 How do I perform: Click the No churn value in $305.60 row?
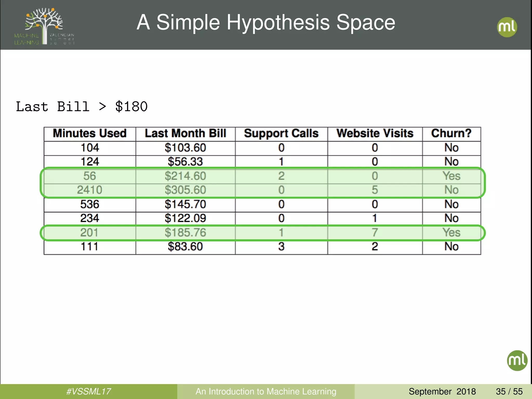tap(451, 190)
